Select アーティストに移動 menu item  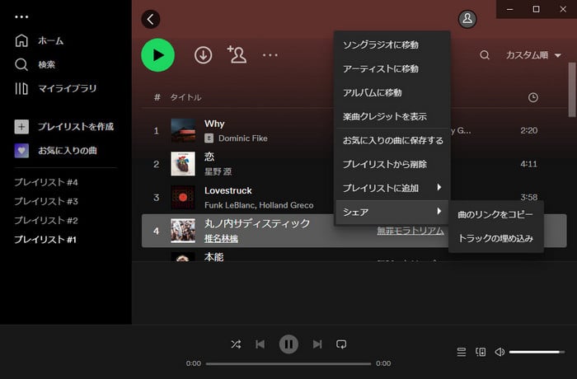click(x=392, y=69)
